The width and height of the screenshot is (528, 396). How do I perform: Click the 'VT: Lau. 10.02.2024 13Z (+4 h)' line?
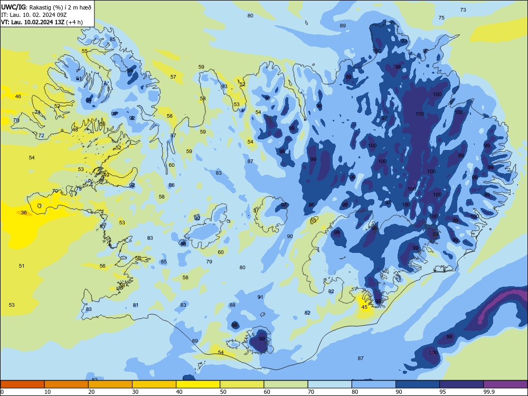42,22
